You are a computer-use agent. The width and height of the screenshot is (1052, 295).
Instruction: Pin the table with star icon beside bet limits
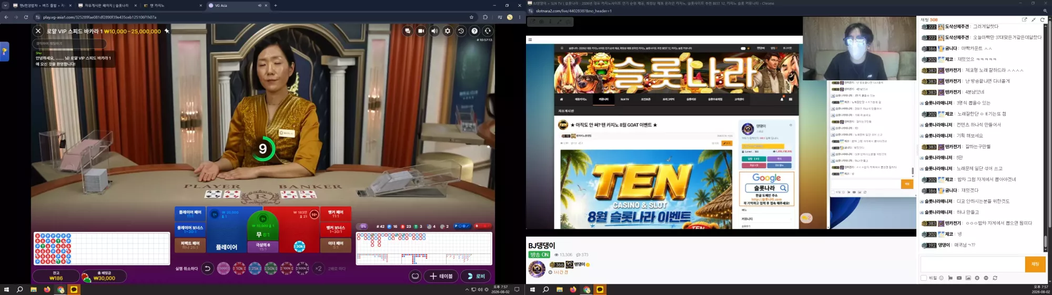(167, 31)
